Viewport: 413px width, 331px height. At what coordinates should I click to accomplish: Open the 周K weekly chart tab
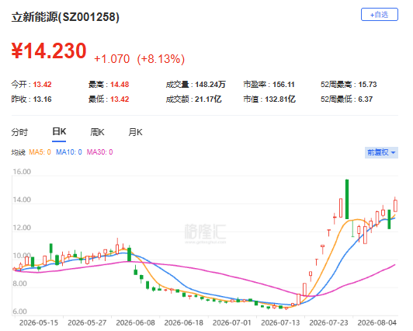[x=97, y=132]
